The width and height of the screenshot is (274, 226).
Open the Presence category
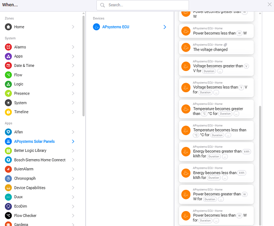pyautogui.click(x=40, y=94)
